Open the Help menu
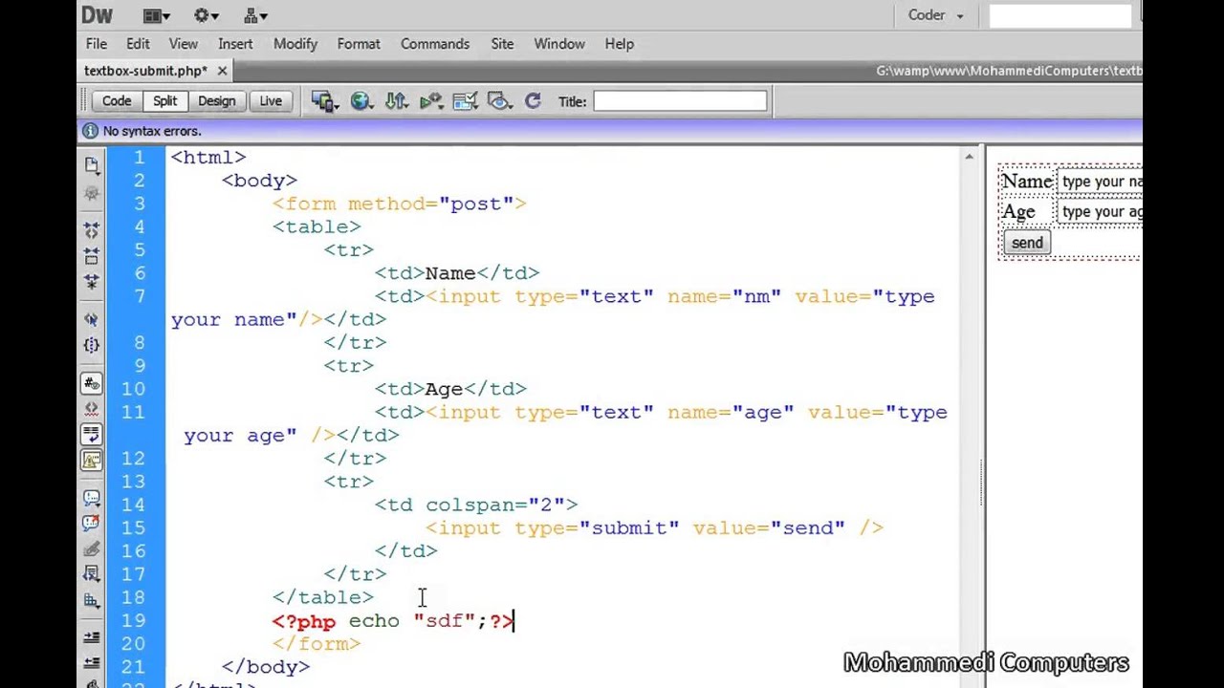Screen dimensions: 1224x688 point(620,44)
